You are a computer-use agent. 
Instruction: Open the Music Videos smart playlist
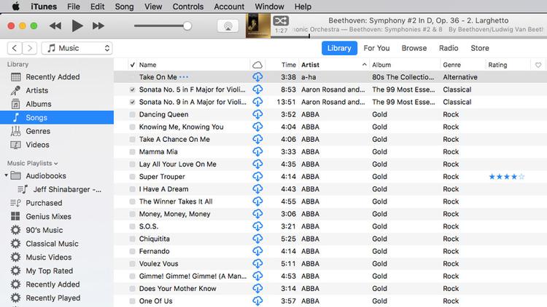[57, 258]
